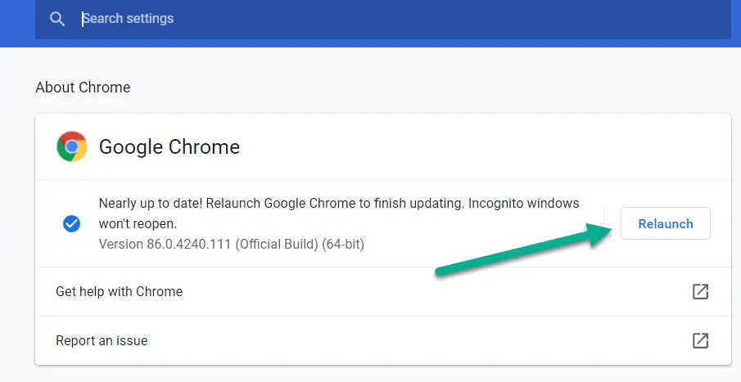The width and height of the screenshot is (741, 382).
Task: Select the Report an issue row
Action: tap(383, 340)
